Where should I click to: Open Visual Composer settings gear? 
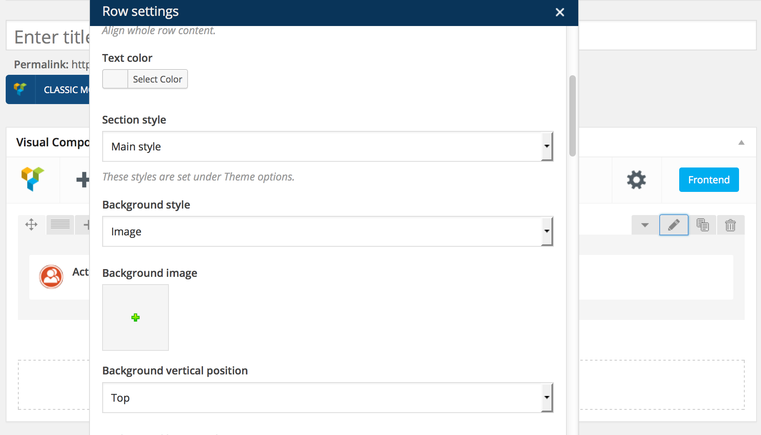(x=636, y=180)
